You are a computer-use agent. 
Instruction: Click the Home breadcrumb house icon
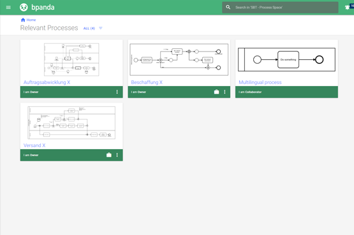(x=23, y=20)
